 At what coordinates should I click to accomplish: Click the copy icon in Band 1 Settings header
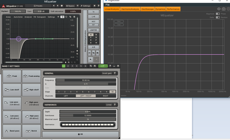click(91, 66)
